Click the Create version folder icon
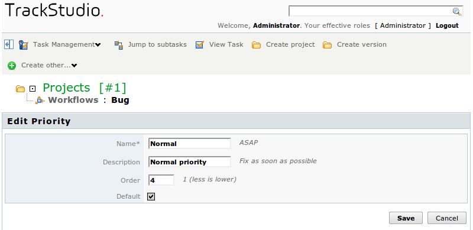This screenshot has height=230, width=473. click(327, 46)
